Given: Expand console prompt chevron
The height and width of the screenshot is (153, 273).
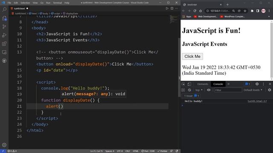Looking at the screenshot, I should [183, 105].
